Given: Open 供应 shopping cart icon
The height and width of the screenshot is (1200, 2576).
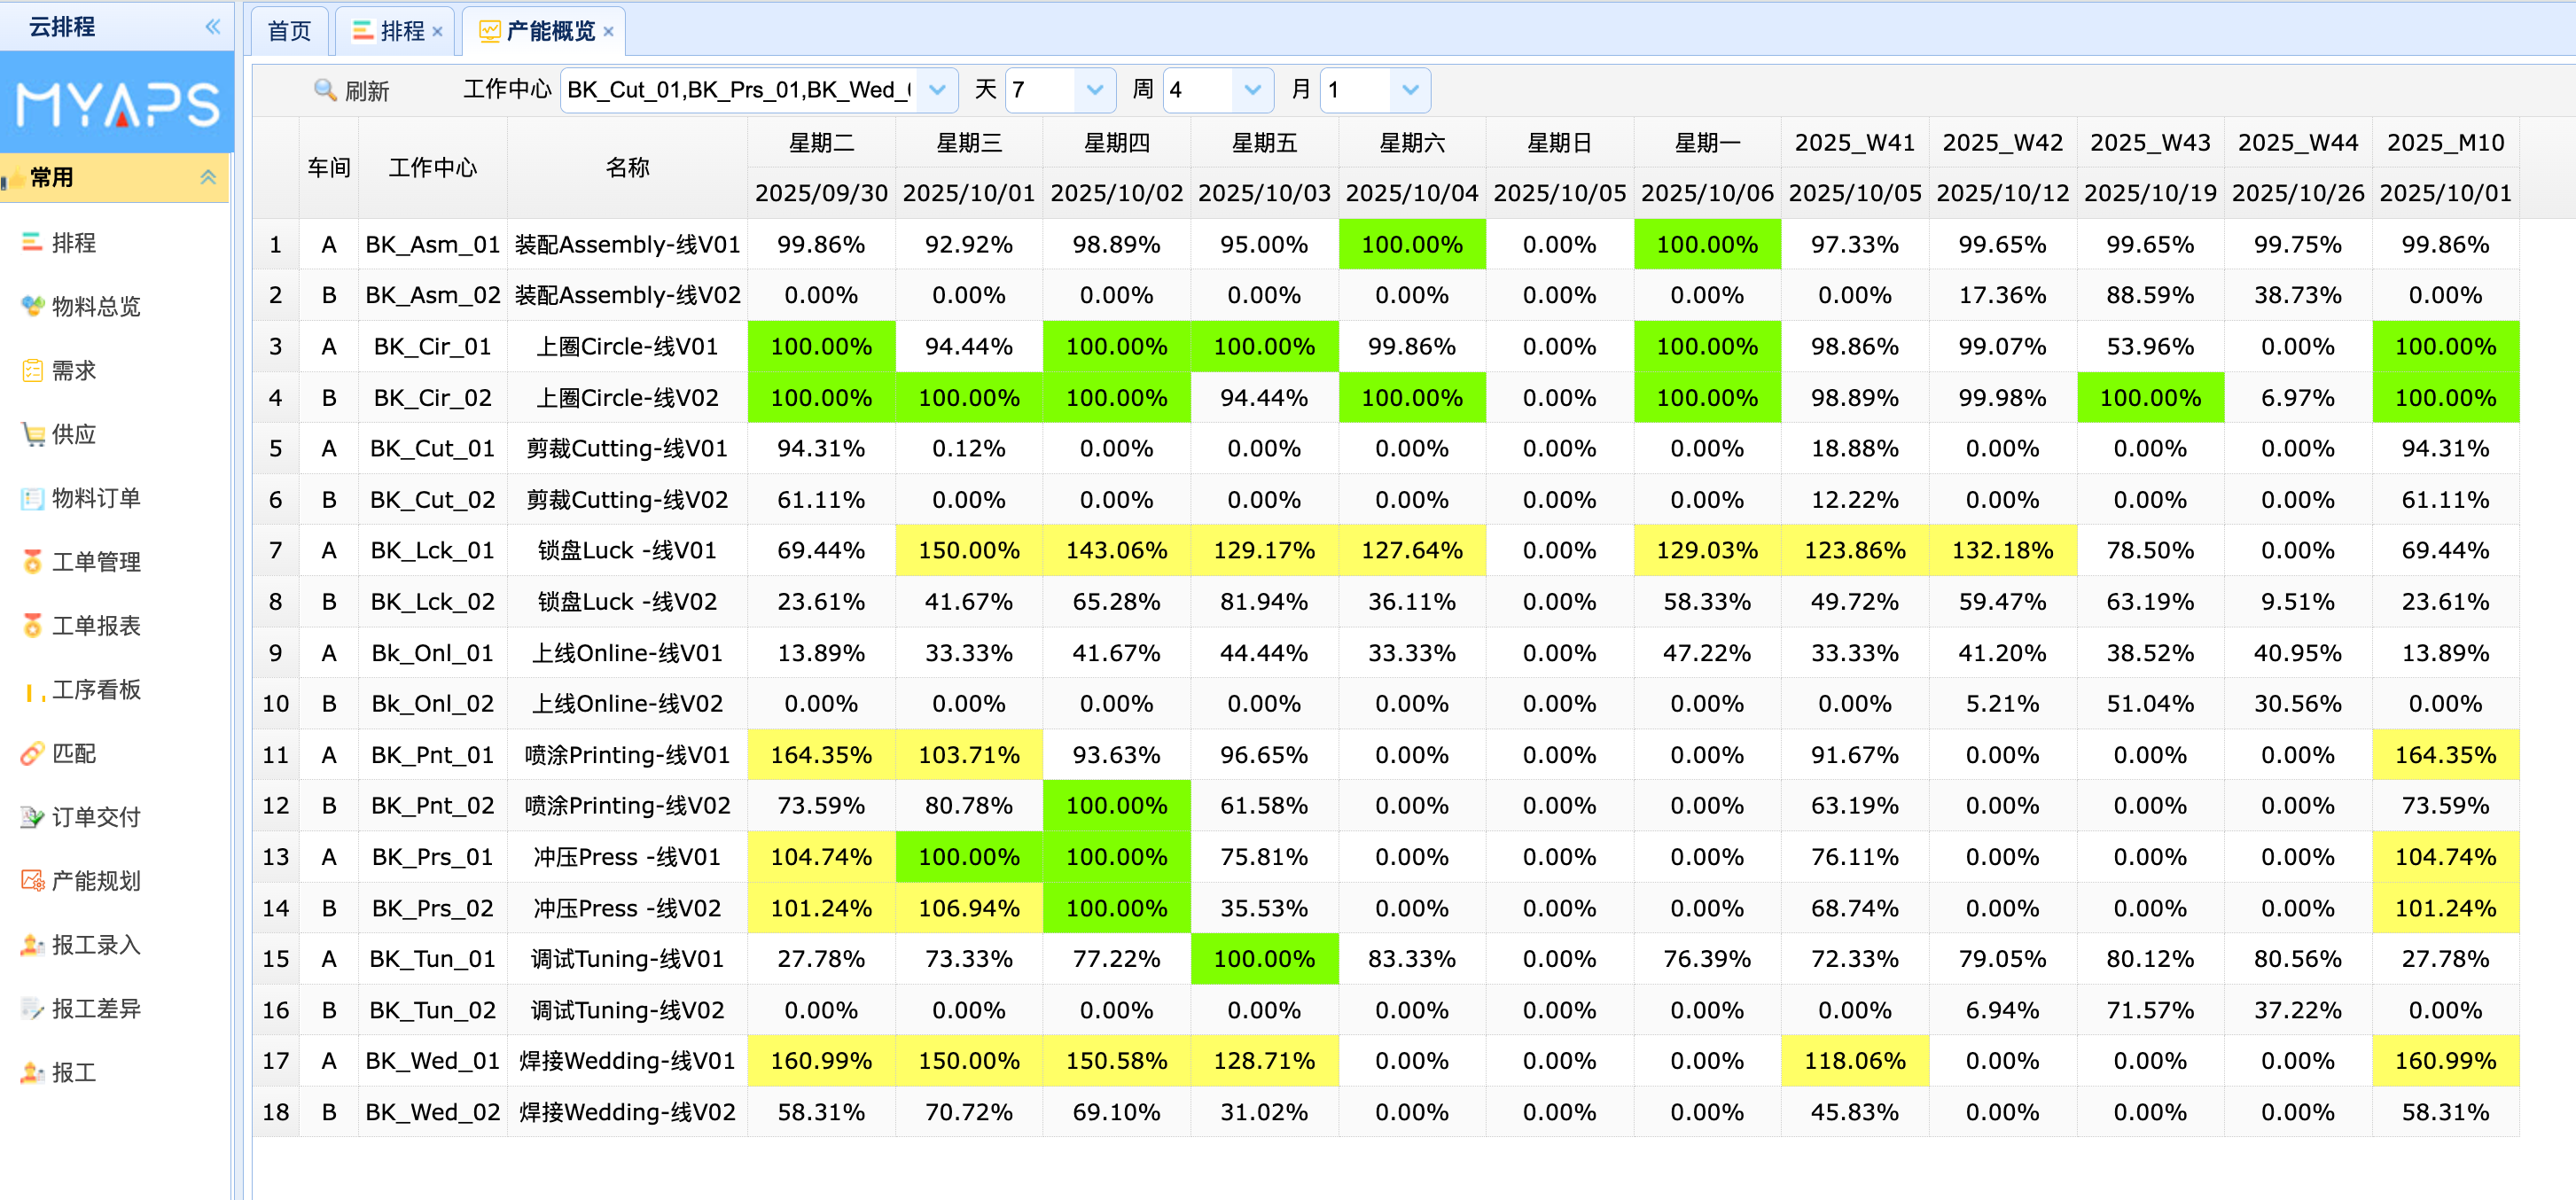Looking at the screenshot, I should point(32,434).
